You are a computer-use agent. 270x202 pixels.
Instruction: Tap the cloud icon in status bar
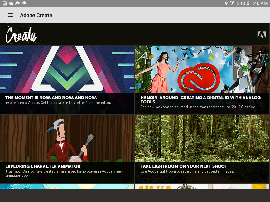pos(11,3)
